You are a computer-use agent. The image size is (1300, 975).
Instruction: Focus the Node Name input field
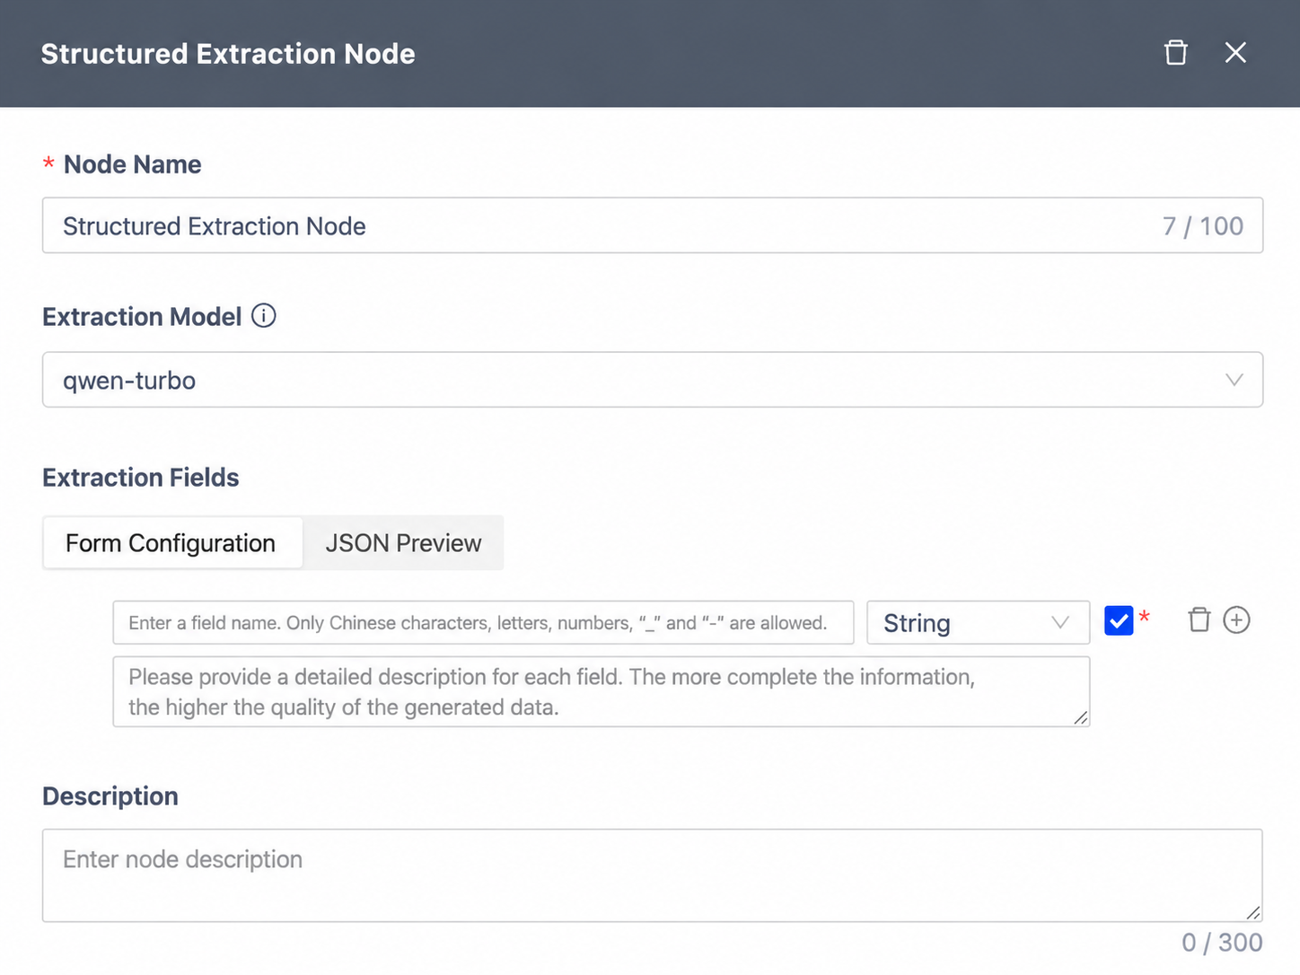pos(653,225)
